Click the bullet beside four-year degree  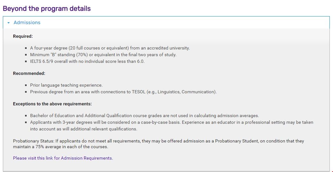[26, 48]
